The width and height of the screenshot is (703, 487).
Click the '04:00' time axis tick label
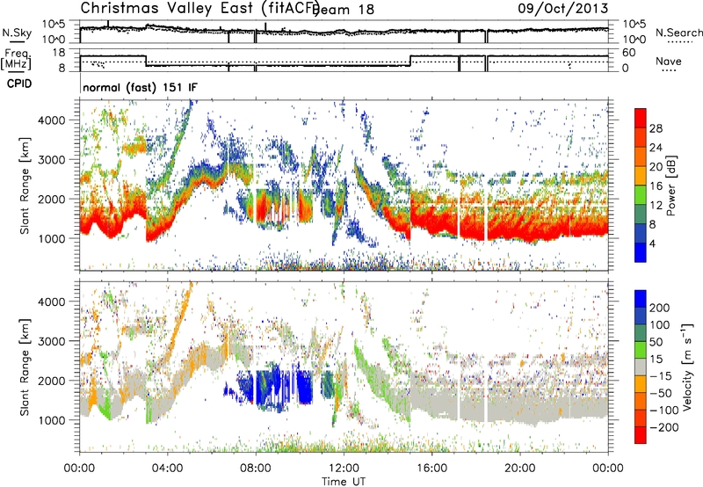tap(168, 469)
